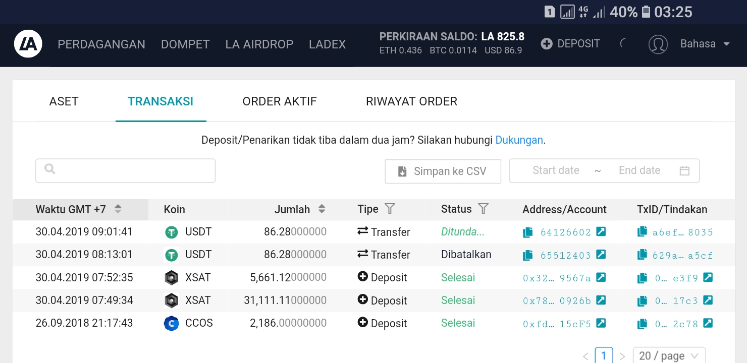Focus the transaction search field

(126, 170)
